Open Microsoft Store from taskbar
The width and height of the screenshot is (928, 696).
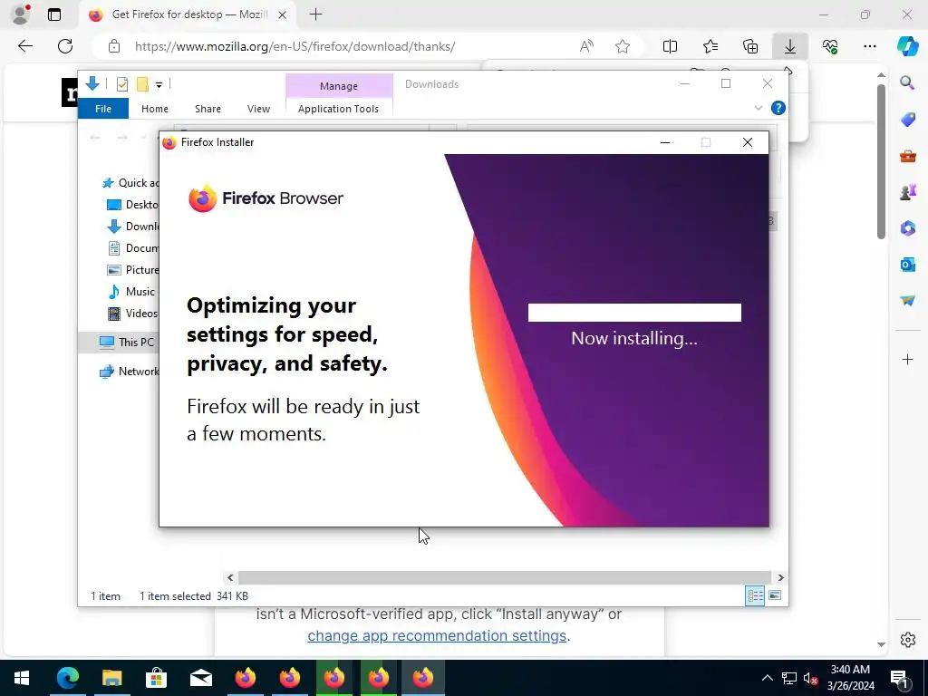tap(156, 678)
